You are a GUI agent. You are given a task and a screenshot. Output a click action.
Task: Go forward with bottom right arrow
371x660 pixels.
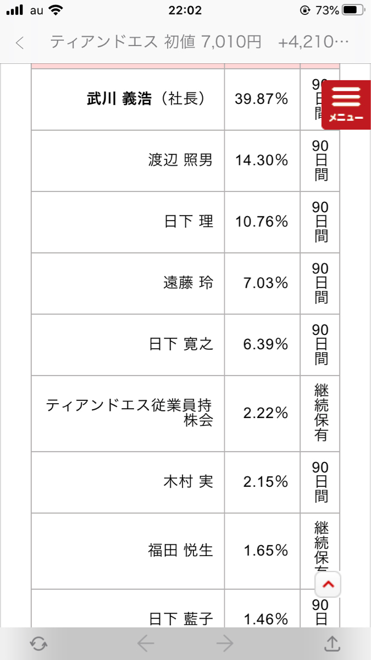tap(225, 643)
